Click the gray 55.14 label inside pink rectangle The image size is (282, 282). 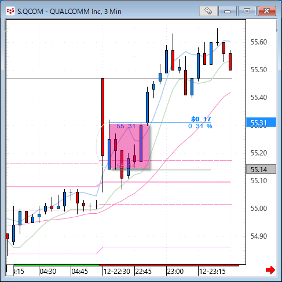coord(126,166)
